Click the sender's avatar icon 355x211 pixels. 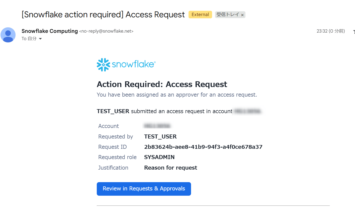8,35
